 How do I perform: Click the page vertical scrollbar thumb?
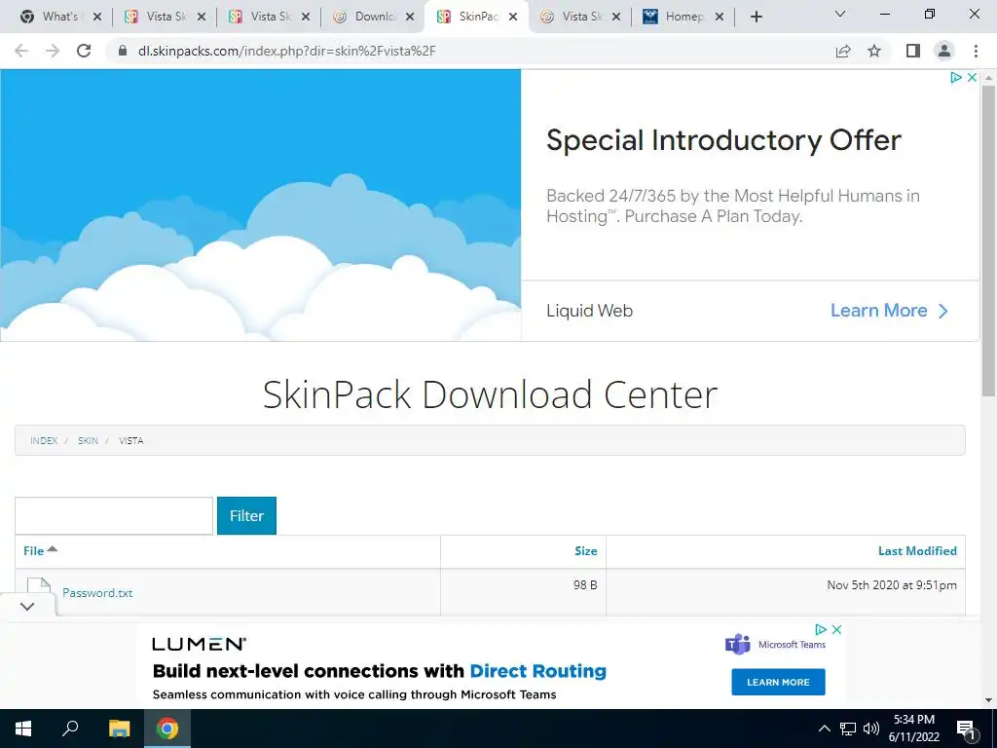click(988, 242)
